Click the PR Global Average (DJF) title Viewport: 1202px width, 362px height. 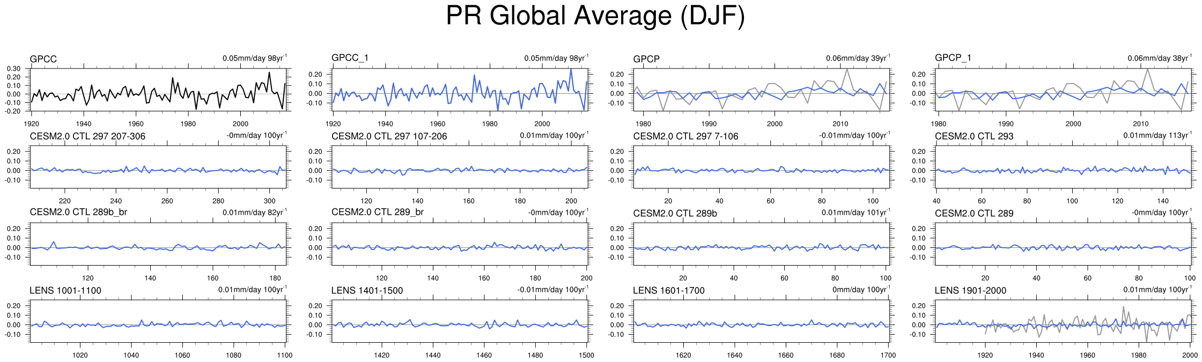[x=595, y=16]
